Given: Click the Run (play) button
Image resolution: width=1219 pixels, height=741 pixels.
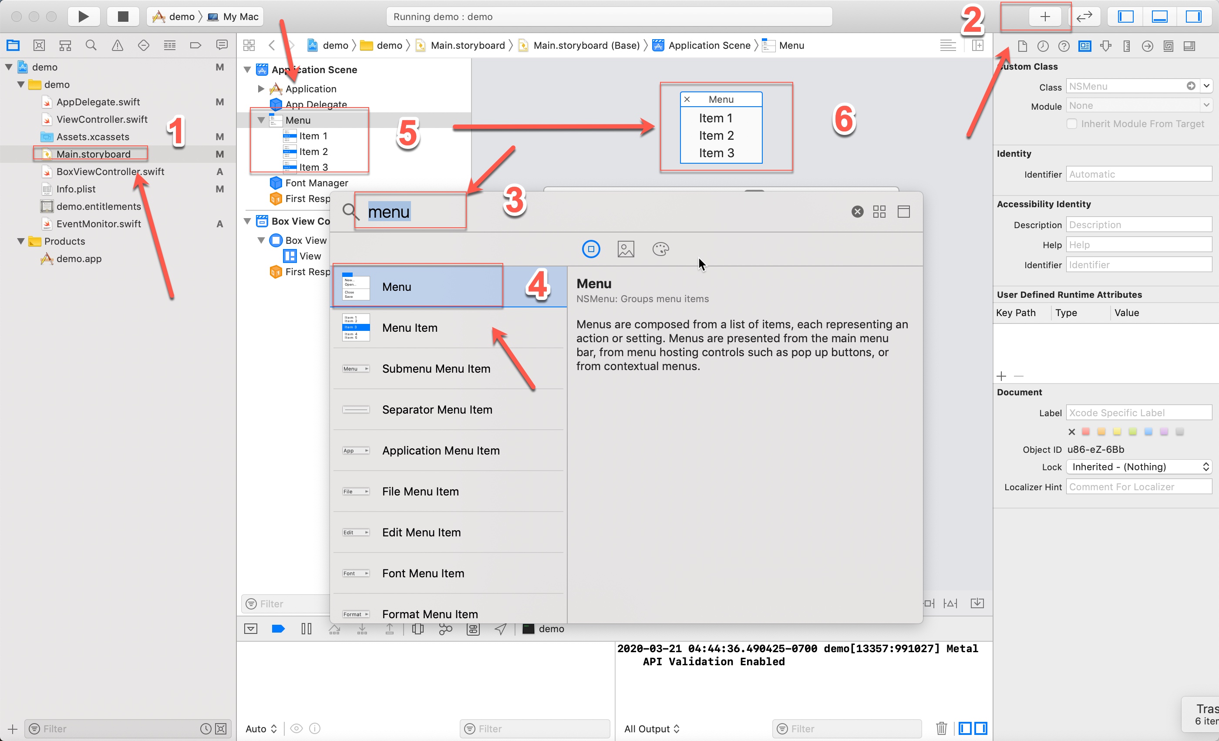Looking at the screenshot, I should tap(84, 16).
